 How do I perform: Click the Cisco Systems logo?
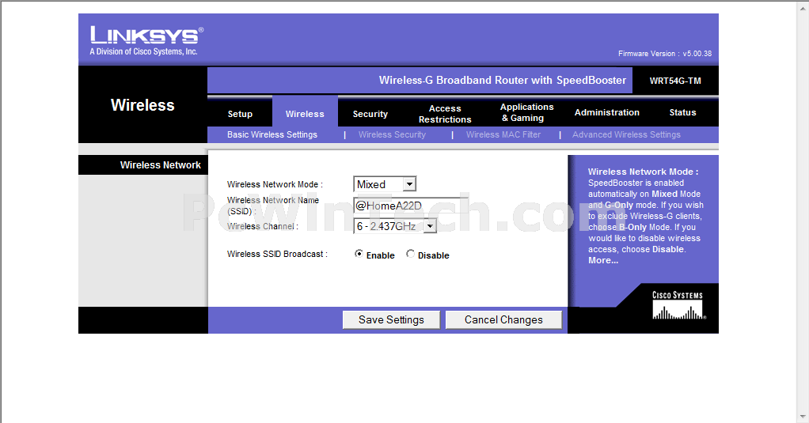[x=678, y=305]
